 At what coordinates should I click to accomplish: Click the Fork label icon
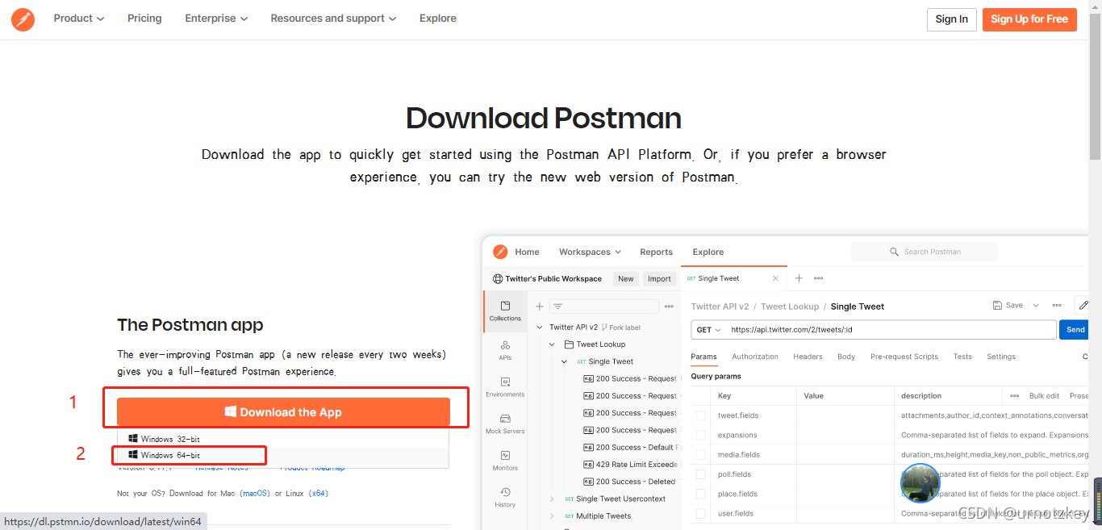point(604,328)
